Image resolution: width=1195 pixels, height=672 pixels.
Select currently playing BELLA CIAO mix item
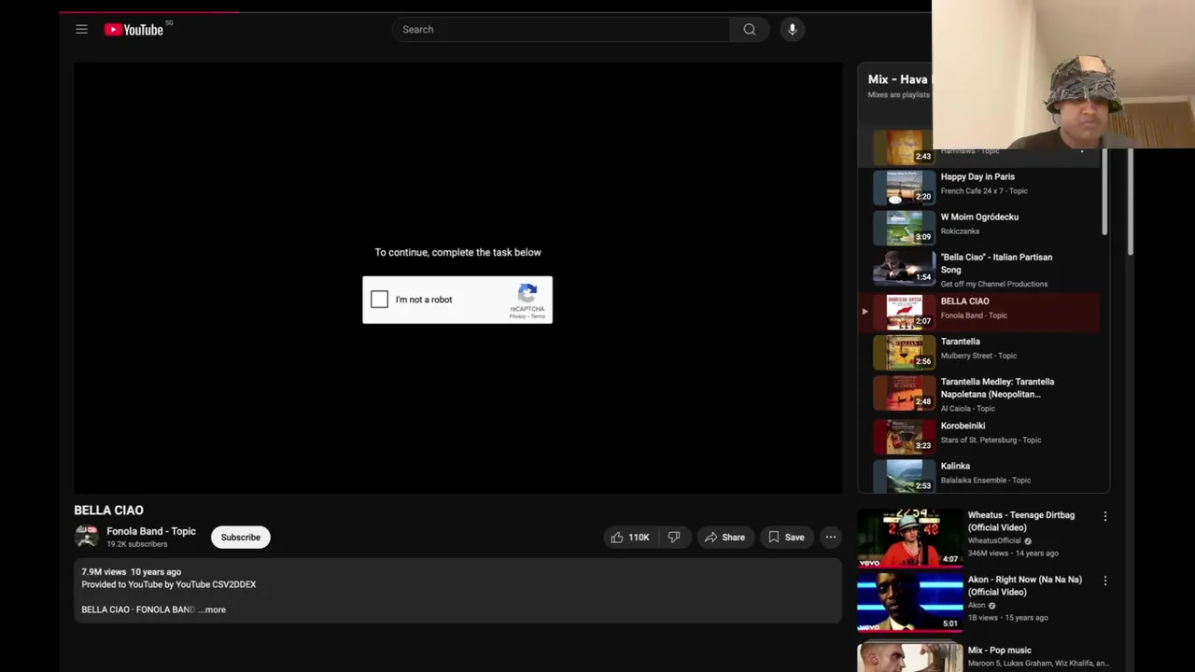tap(979, 312)
